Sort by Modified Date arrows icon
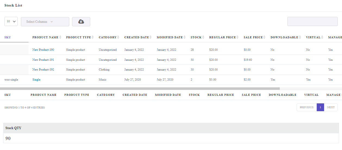Image resolution: width=342 pixels, height=150 pixels. click(x=185, y=37)
